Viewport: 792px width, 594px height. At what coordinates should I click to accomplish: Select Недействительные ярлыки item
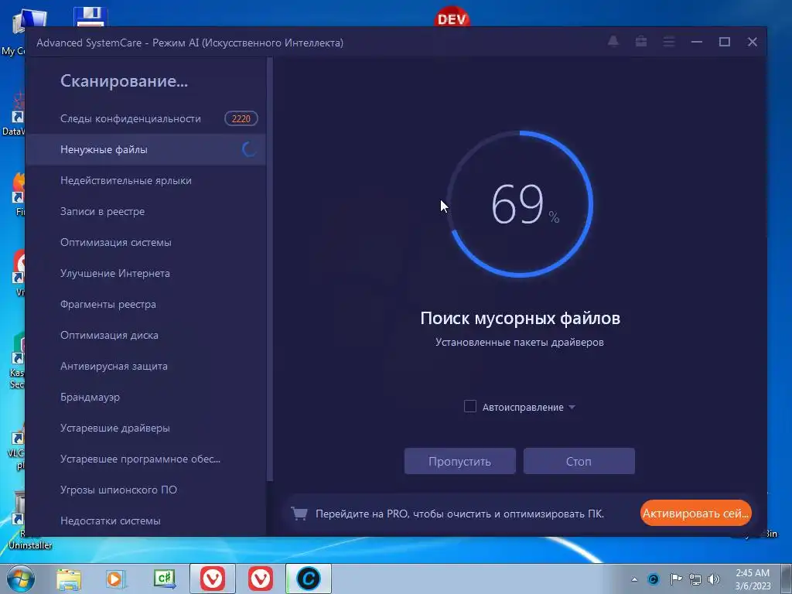point(145,180)
